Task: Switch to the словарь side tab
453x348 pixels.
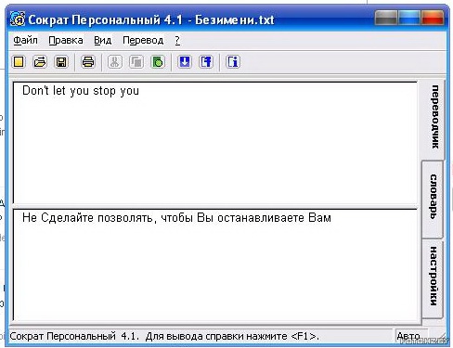Action: (x=433, y=198)
